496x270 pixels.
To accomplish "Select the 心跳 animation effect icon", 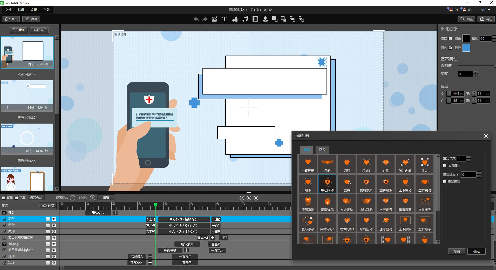I will tap(385, 164).
